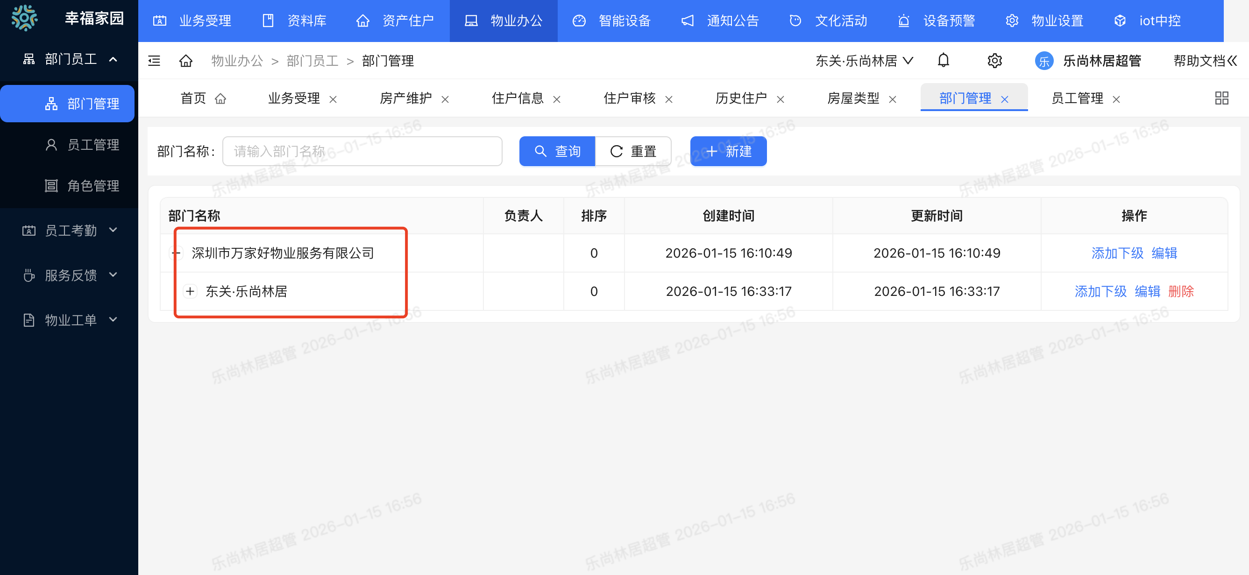Viewport: 1249px width, 575px height.
Task: Click the 乐 user avatar circle
Action: coord(1043,61)
